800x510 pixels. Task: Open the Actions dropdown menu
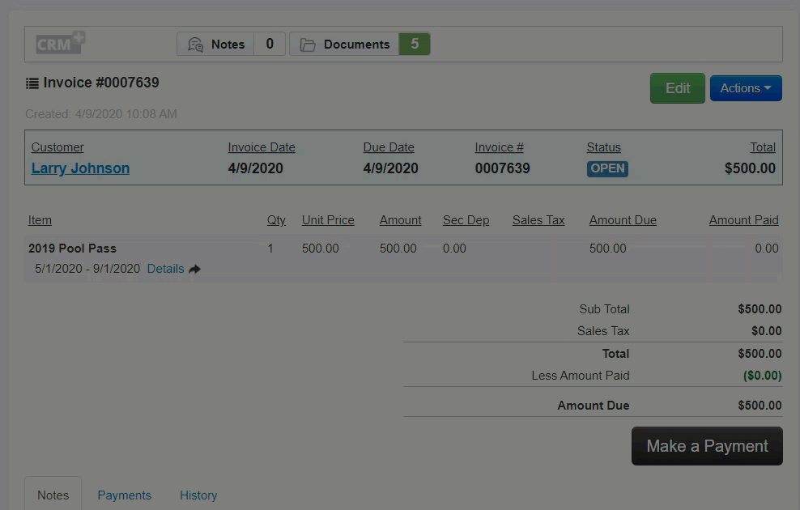[x=745, y=88]
